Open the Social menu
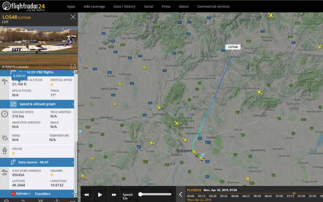The width and height of the screenshot is (323, 202). point(148,7)
